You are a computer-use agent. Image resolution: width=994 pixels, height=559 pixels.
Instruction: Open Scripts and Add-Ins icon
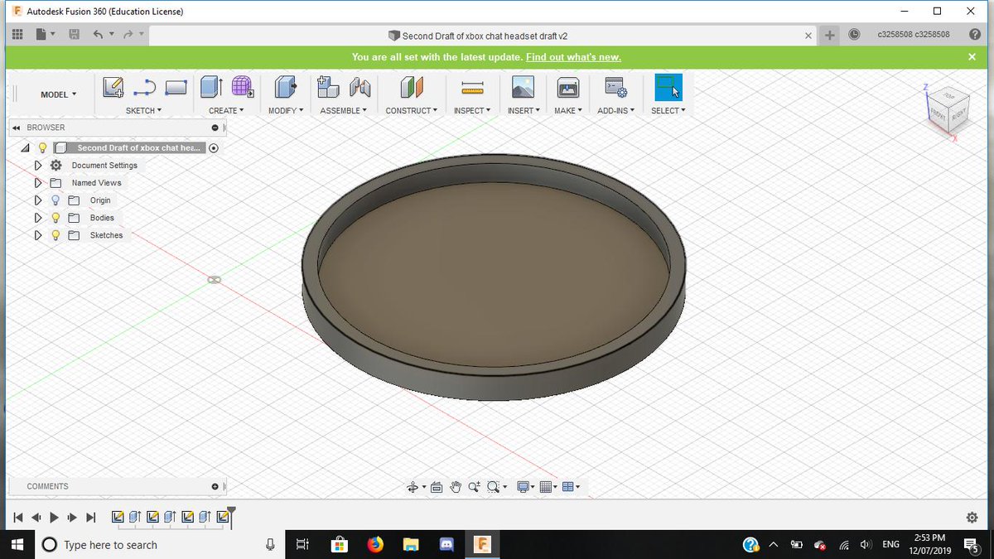(615, 87)
